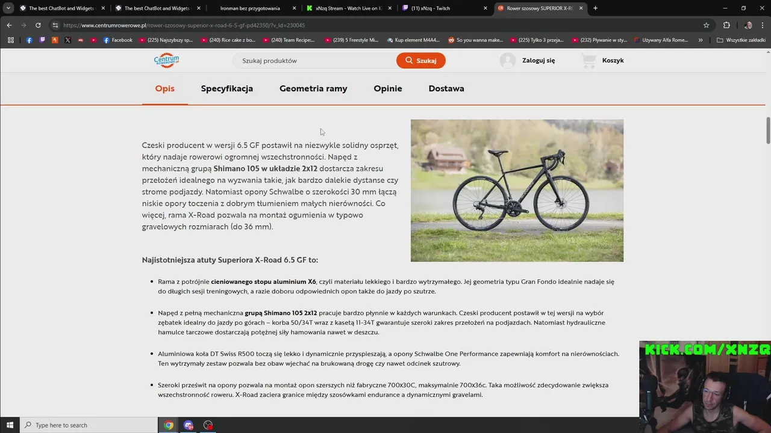
Task: Open the tab search dropdown arrow
Action: coord(8,8)
